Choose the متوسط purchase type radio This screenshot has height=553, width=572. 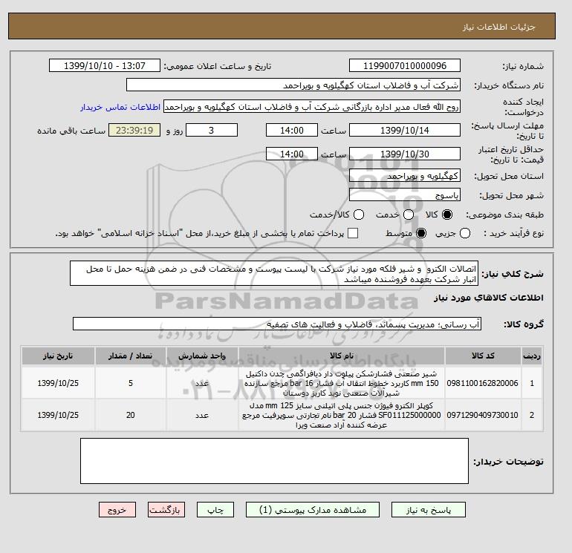(x=421, y=233)
